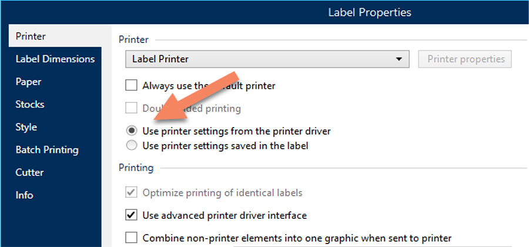529x247 pixels.
Task: Enable Always use the default printer
Action: tap(131, 85)
